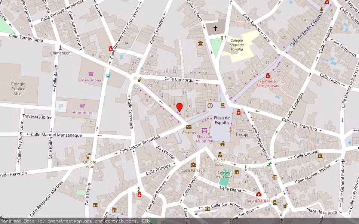Click the Mercadona shopping cart icon
Viewport: 359px width, 224px height.
coord(91,74)
